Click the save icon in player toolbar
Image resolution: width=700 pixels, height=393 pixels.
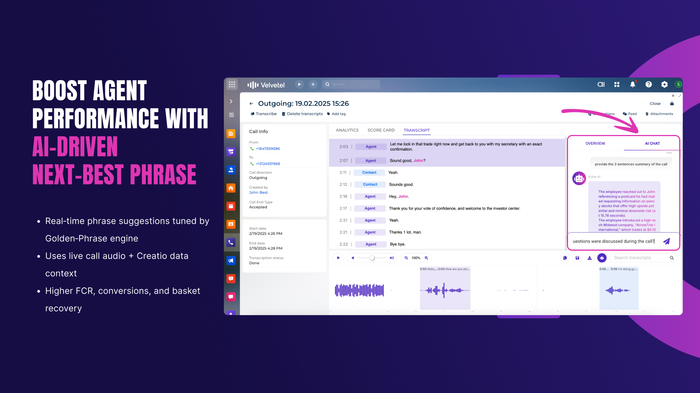tap(577, 258)
